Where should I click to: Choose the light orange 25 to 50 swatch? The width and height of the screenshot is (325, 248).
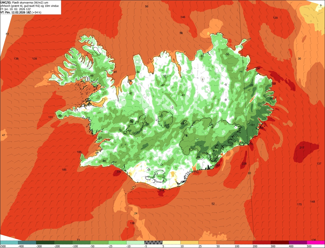click(208, 242)
